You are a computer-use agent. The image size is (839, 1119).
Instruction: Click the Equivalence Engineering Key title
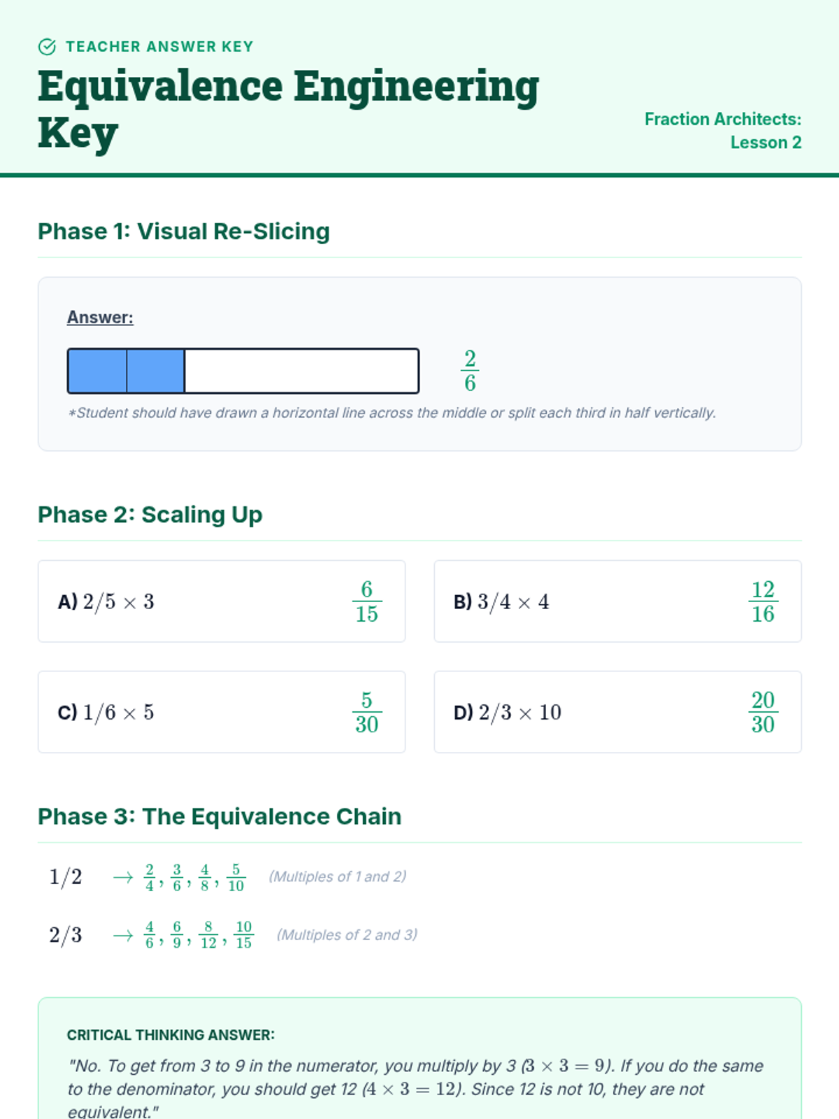point(288,108)
